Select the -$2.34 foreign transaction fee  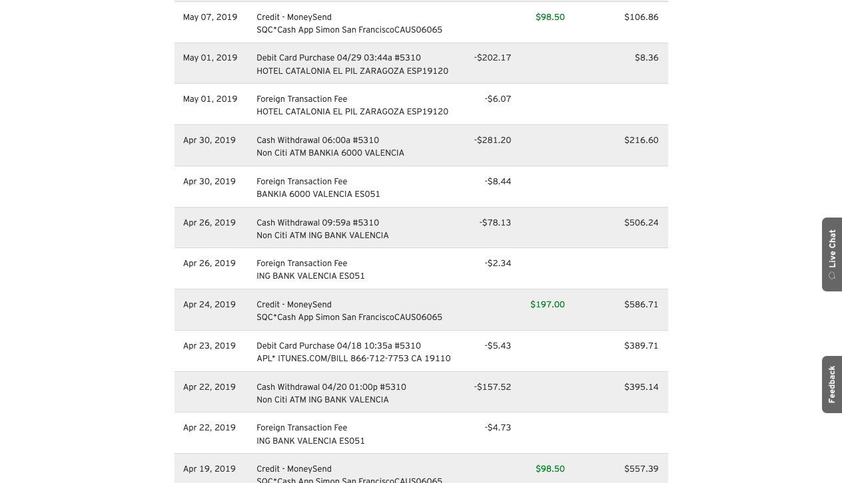click(498, 263)
